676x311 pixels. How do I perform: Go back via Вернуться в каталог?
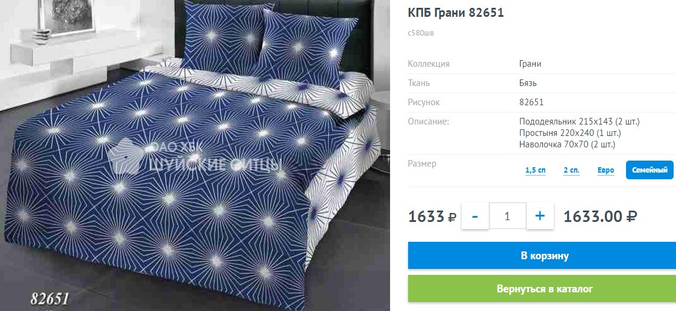544,289
